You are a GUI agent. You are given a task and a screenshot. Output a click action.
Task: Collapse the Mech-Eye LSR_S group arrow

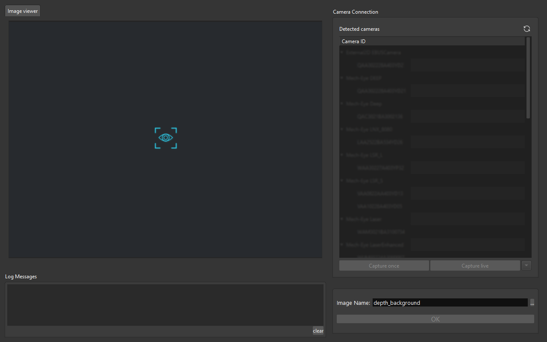coord(342,180)
